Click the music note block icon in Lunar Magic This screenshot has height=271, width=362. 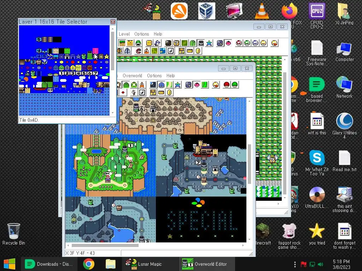171,51
